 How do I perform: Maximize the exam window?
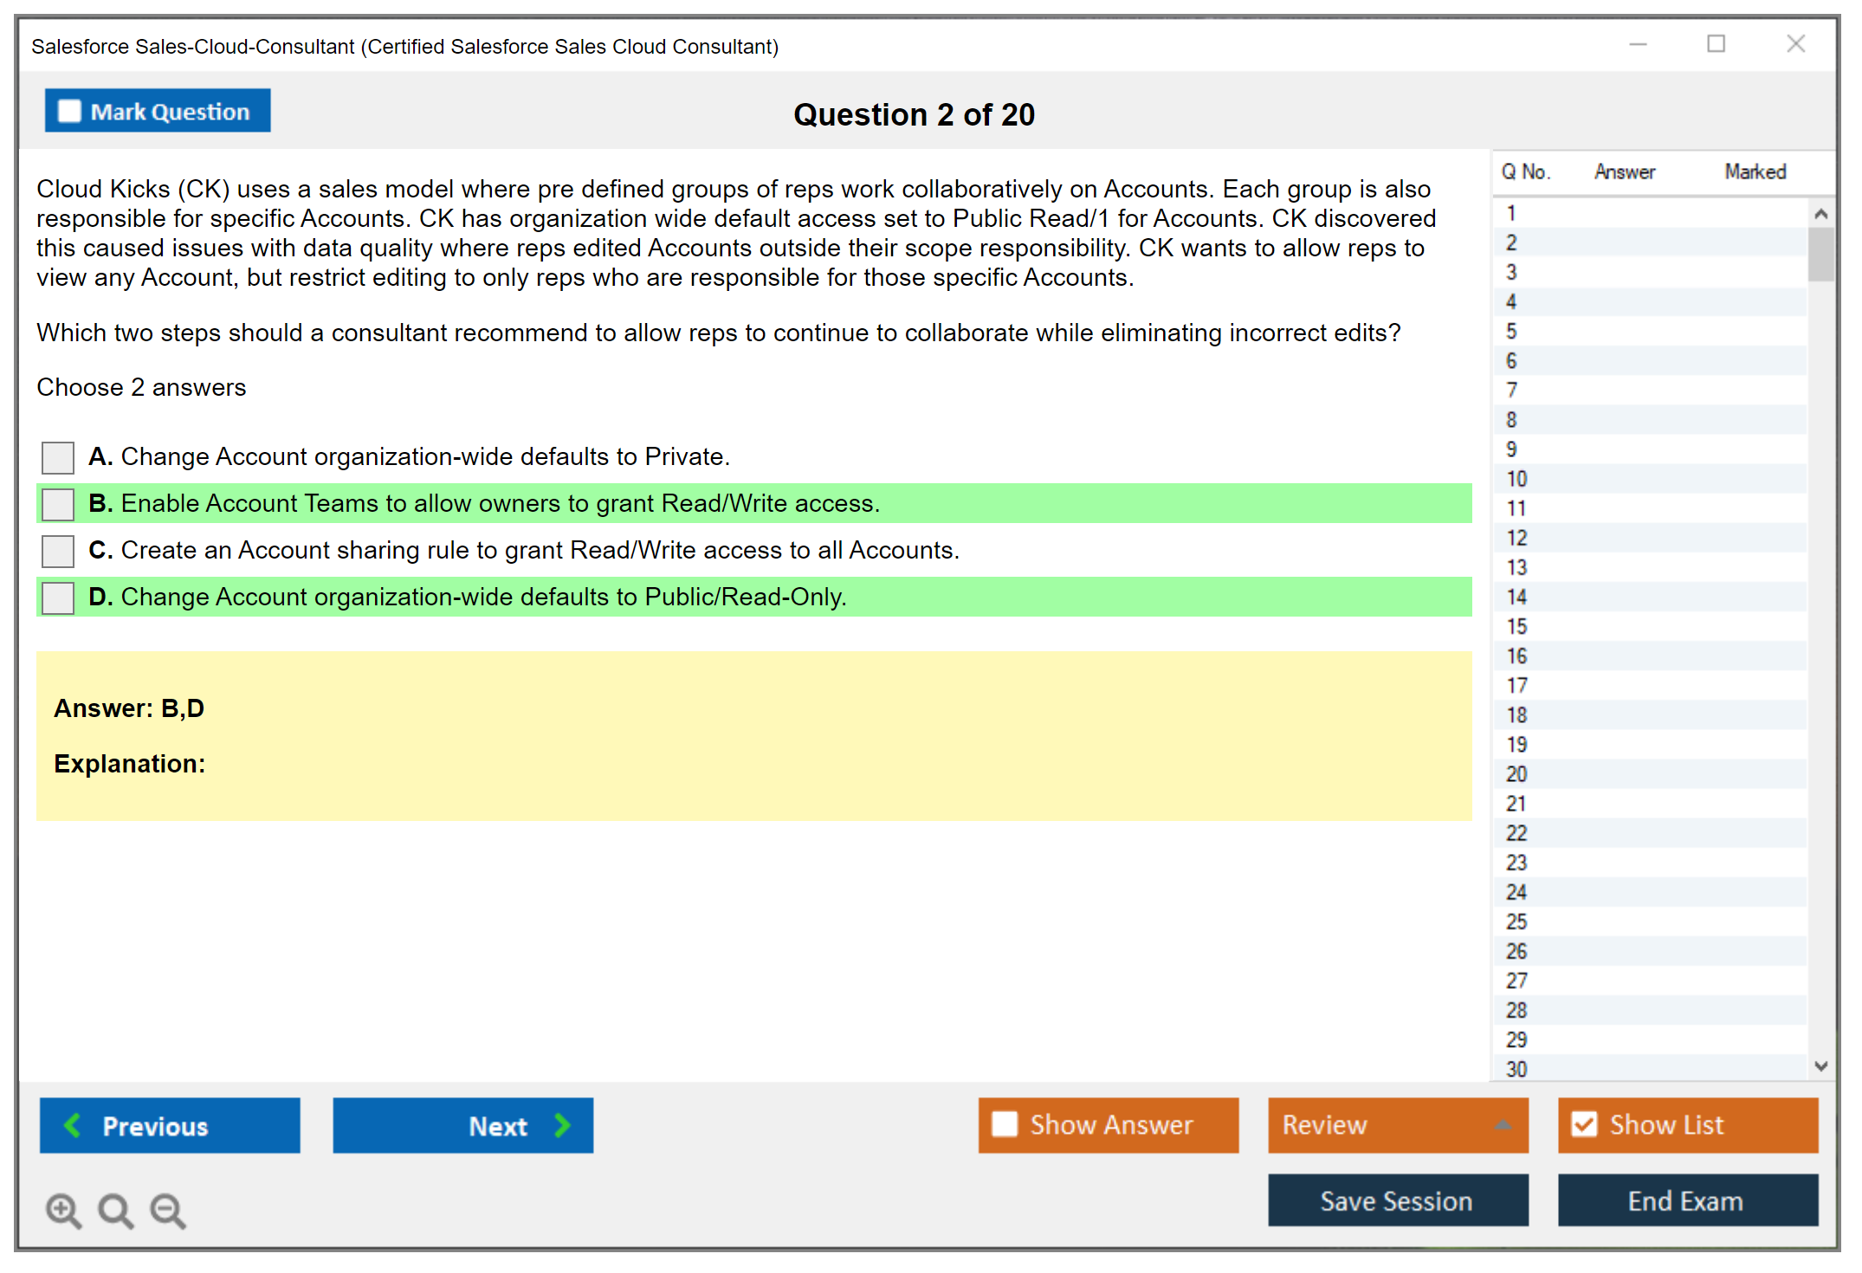pyautogui.click(x=1716, y=44)
